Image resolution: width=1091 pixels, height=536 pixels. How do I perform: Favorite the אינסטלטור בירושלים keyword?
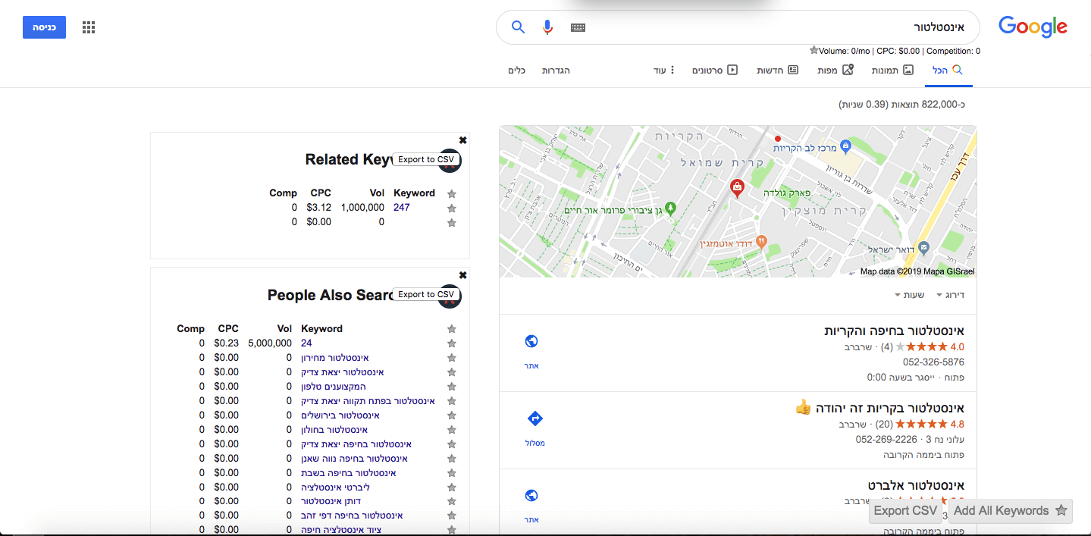coord(452,415)
